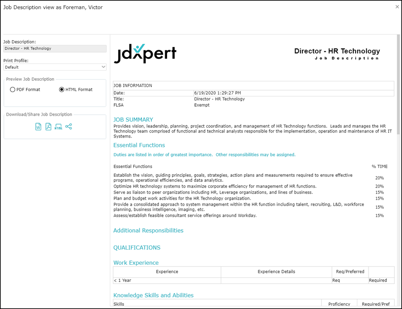Click the Work Experience heading
The height and width of the screenshot is (309, 402).
[x=136, y=263]
